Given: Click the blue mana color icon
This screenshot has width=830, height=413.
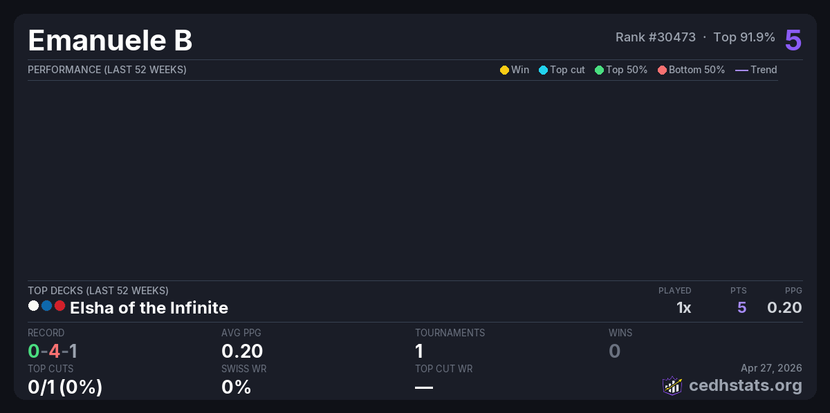Looking at the screenshot, I should click(46, 306).
